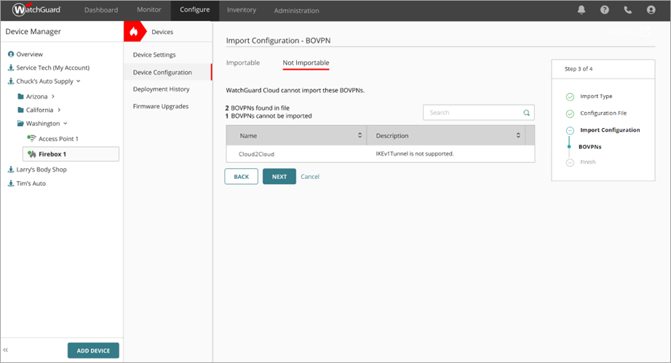Viewport: 671px width, 363px height.
Task: Select Service Tech (My Account)
Action: pos(53,68)
